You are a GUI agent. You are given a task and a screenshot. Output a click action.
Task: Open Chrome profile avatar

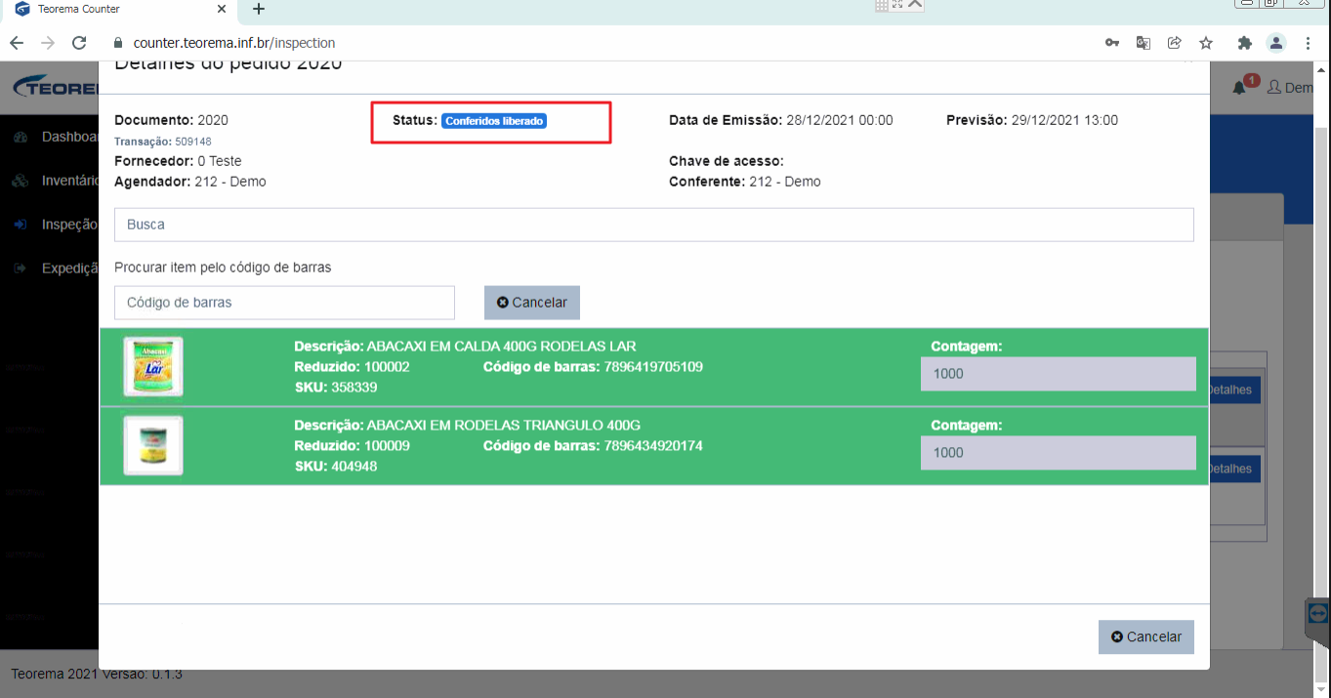[x=1276, y=43]
